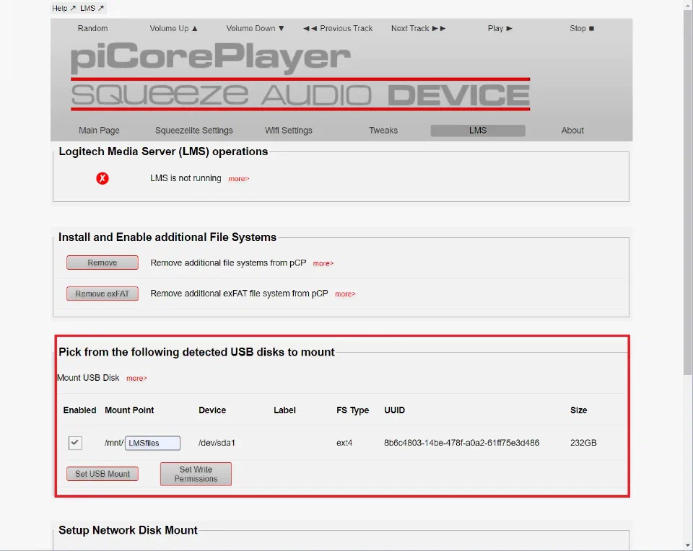Click Remove file systems button
693x551 pixels.
tap(102, 263)
